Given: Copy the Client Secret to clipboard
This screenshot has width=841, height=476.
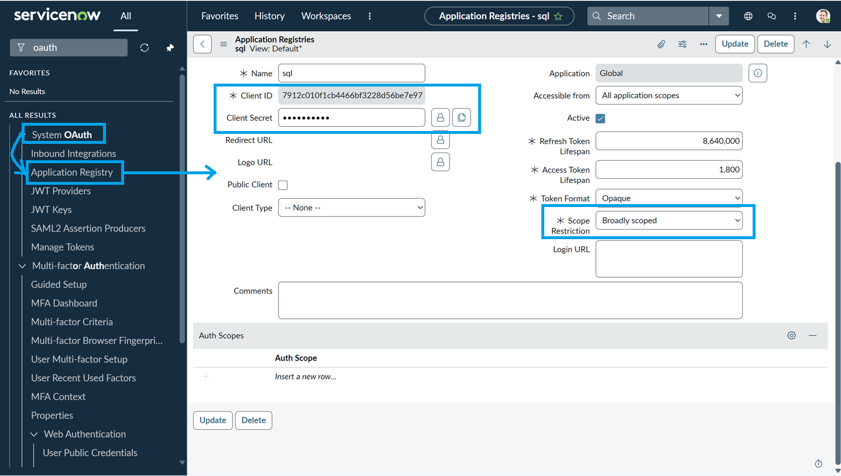Looking at the screenshot, I should click(x=462, y=118).
